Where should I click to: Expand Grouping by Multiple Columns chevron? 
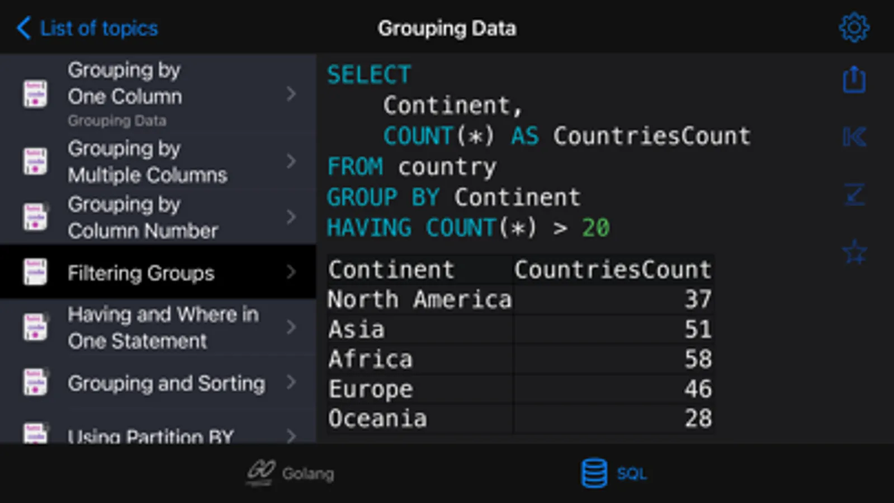click(291, 162)
